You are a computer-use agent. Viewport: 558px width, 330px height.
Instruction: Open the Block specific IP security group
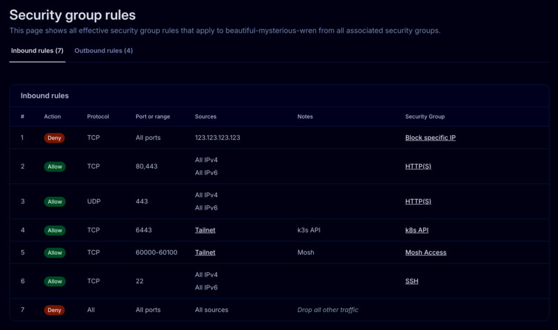pos(430,138)
